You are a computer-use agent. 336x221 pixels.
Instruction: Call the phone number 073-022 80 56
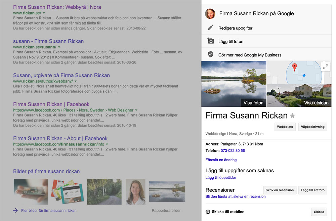click(x=233, y=150)
